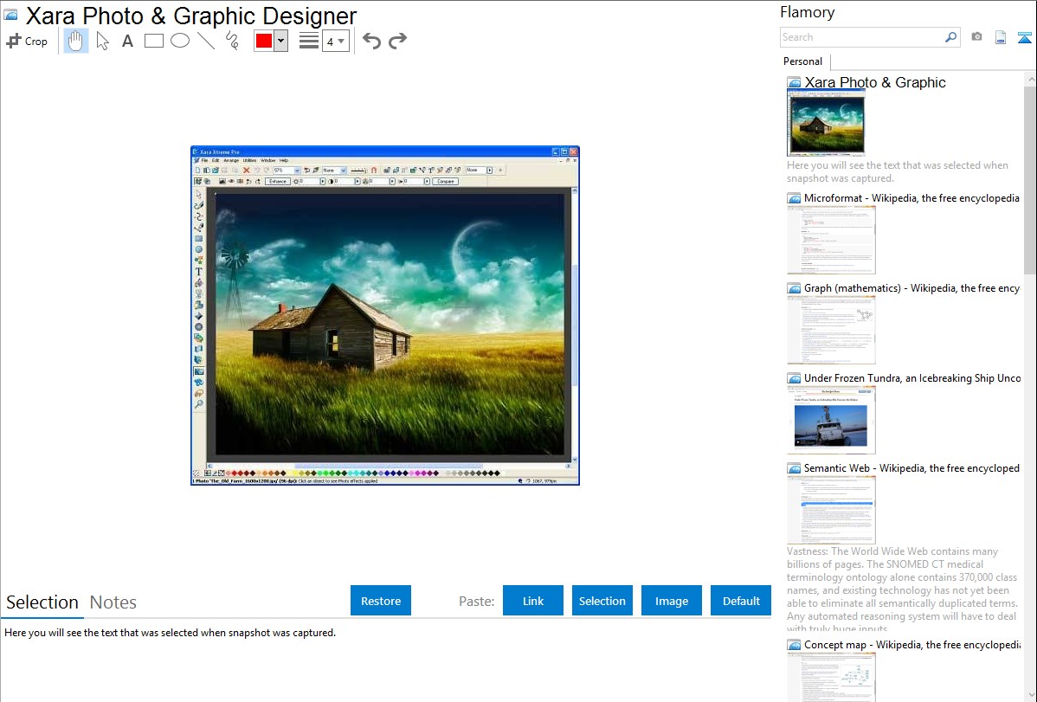Switch to the Notes tab
Image resolution: width=1037 pixels, height=702 pixels.
click(113, 602)
